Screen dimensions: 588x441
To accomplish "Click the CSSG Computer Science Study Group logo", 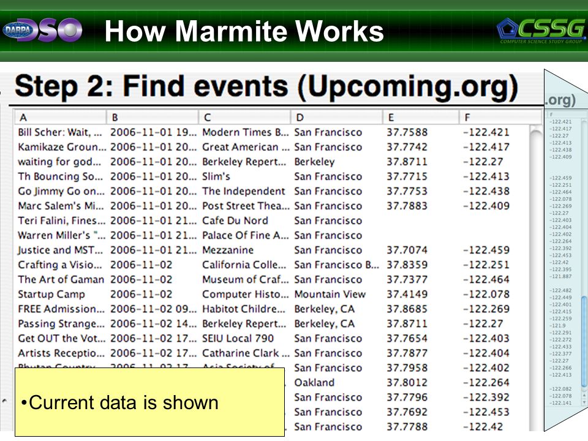I will coord(541,31).
